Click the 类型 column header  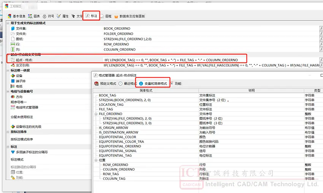click(x=313, y=90)
